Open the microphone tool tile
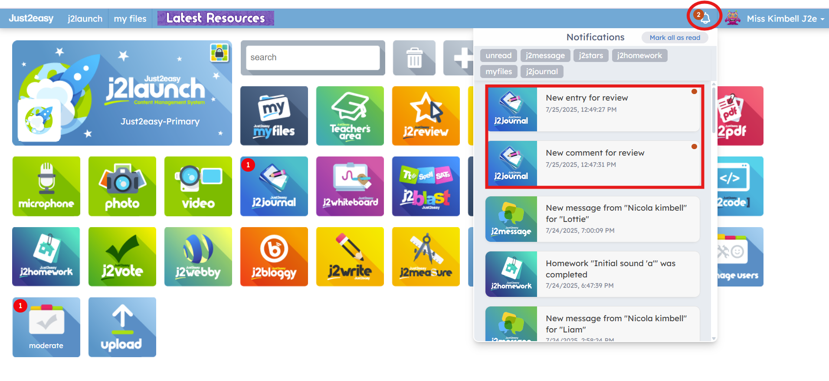The image size is (829, 381). click(x=46, y=186)
